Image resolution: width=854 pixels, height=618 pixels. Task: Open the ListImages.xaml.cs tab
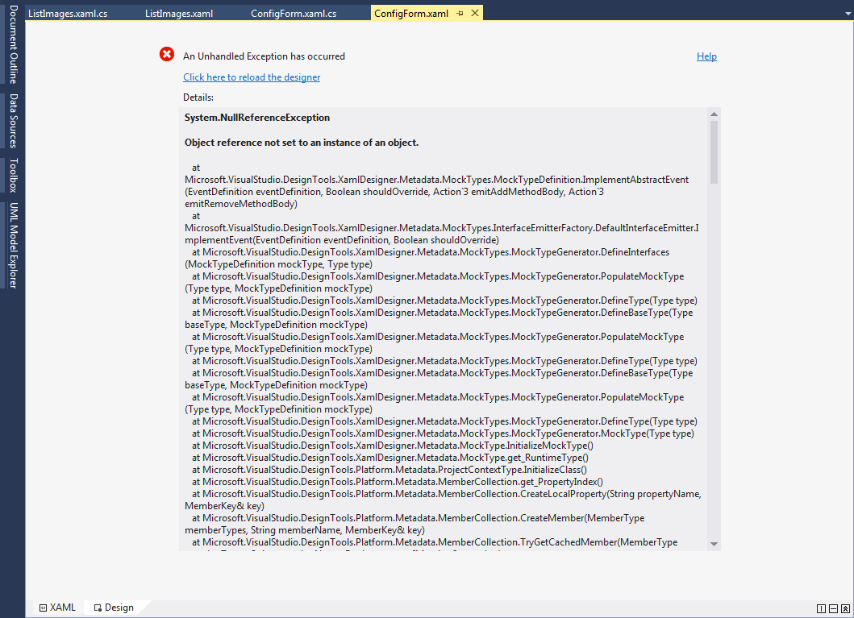[68, 14]
